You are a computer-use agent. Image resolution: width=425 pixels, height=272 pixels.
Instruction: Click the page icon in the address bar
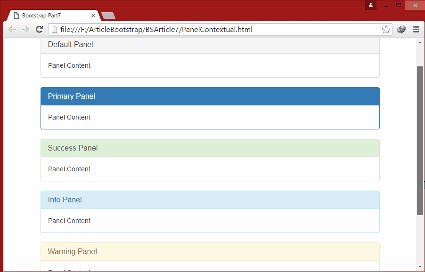[53, 29]
